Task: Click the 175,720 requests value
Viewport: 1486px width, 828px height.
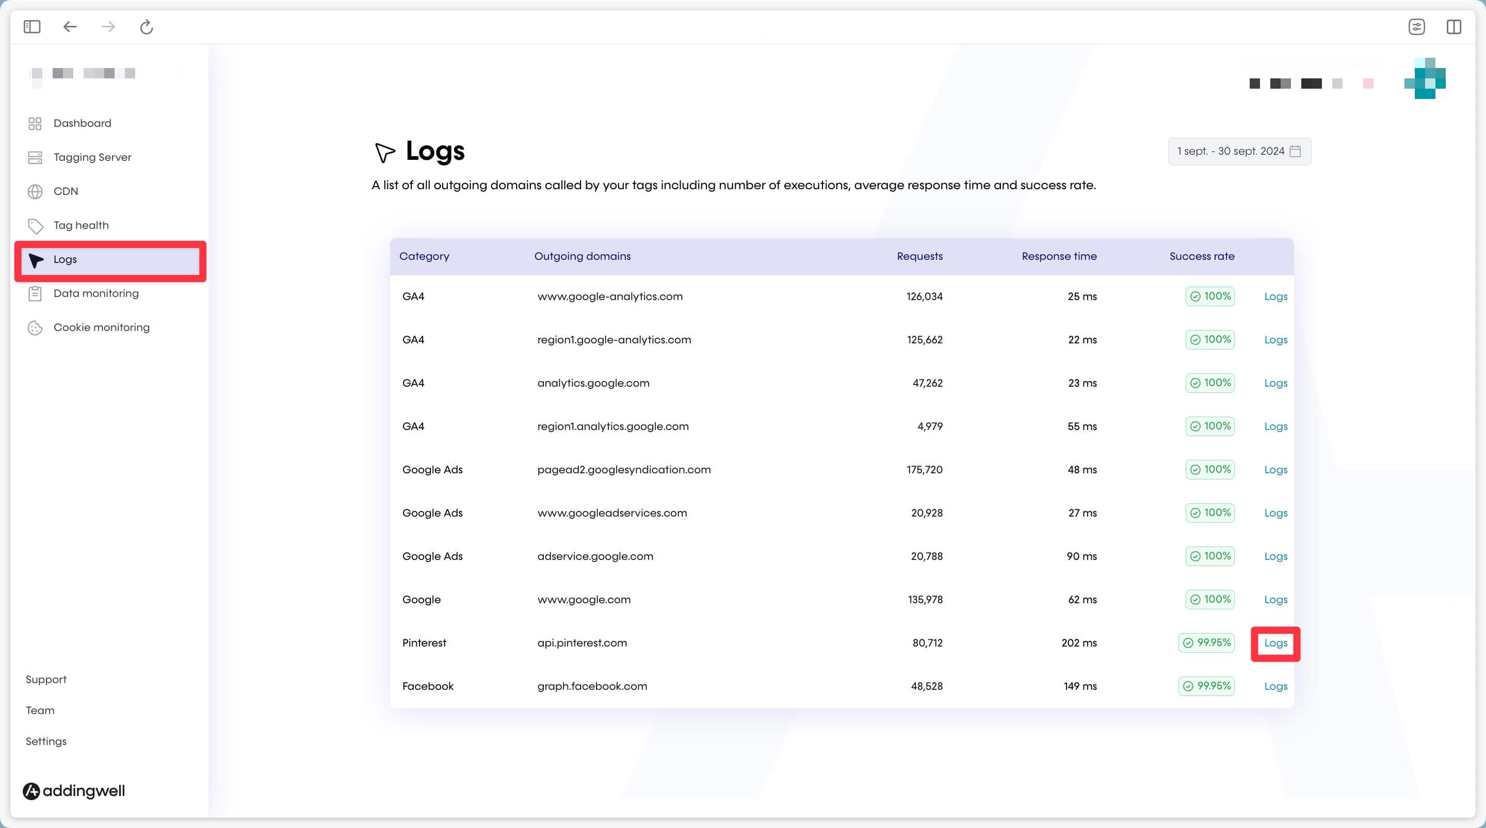Action: point(924,469)
